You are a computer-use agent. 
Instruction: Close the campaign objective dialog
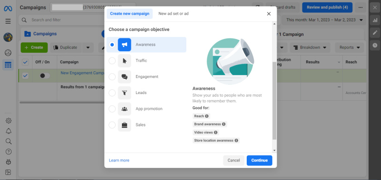coord(269,14)
